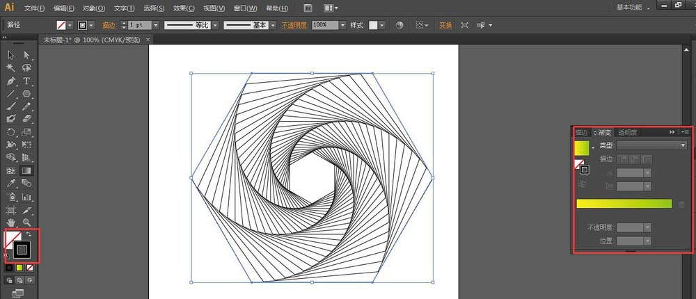Image resolution: width=696 pixels, height=299 pixels.
Task: Select the Perspective Grid tool
Action: (26, 157)
